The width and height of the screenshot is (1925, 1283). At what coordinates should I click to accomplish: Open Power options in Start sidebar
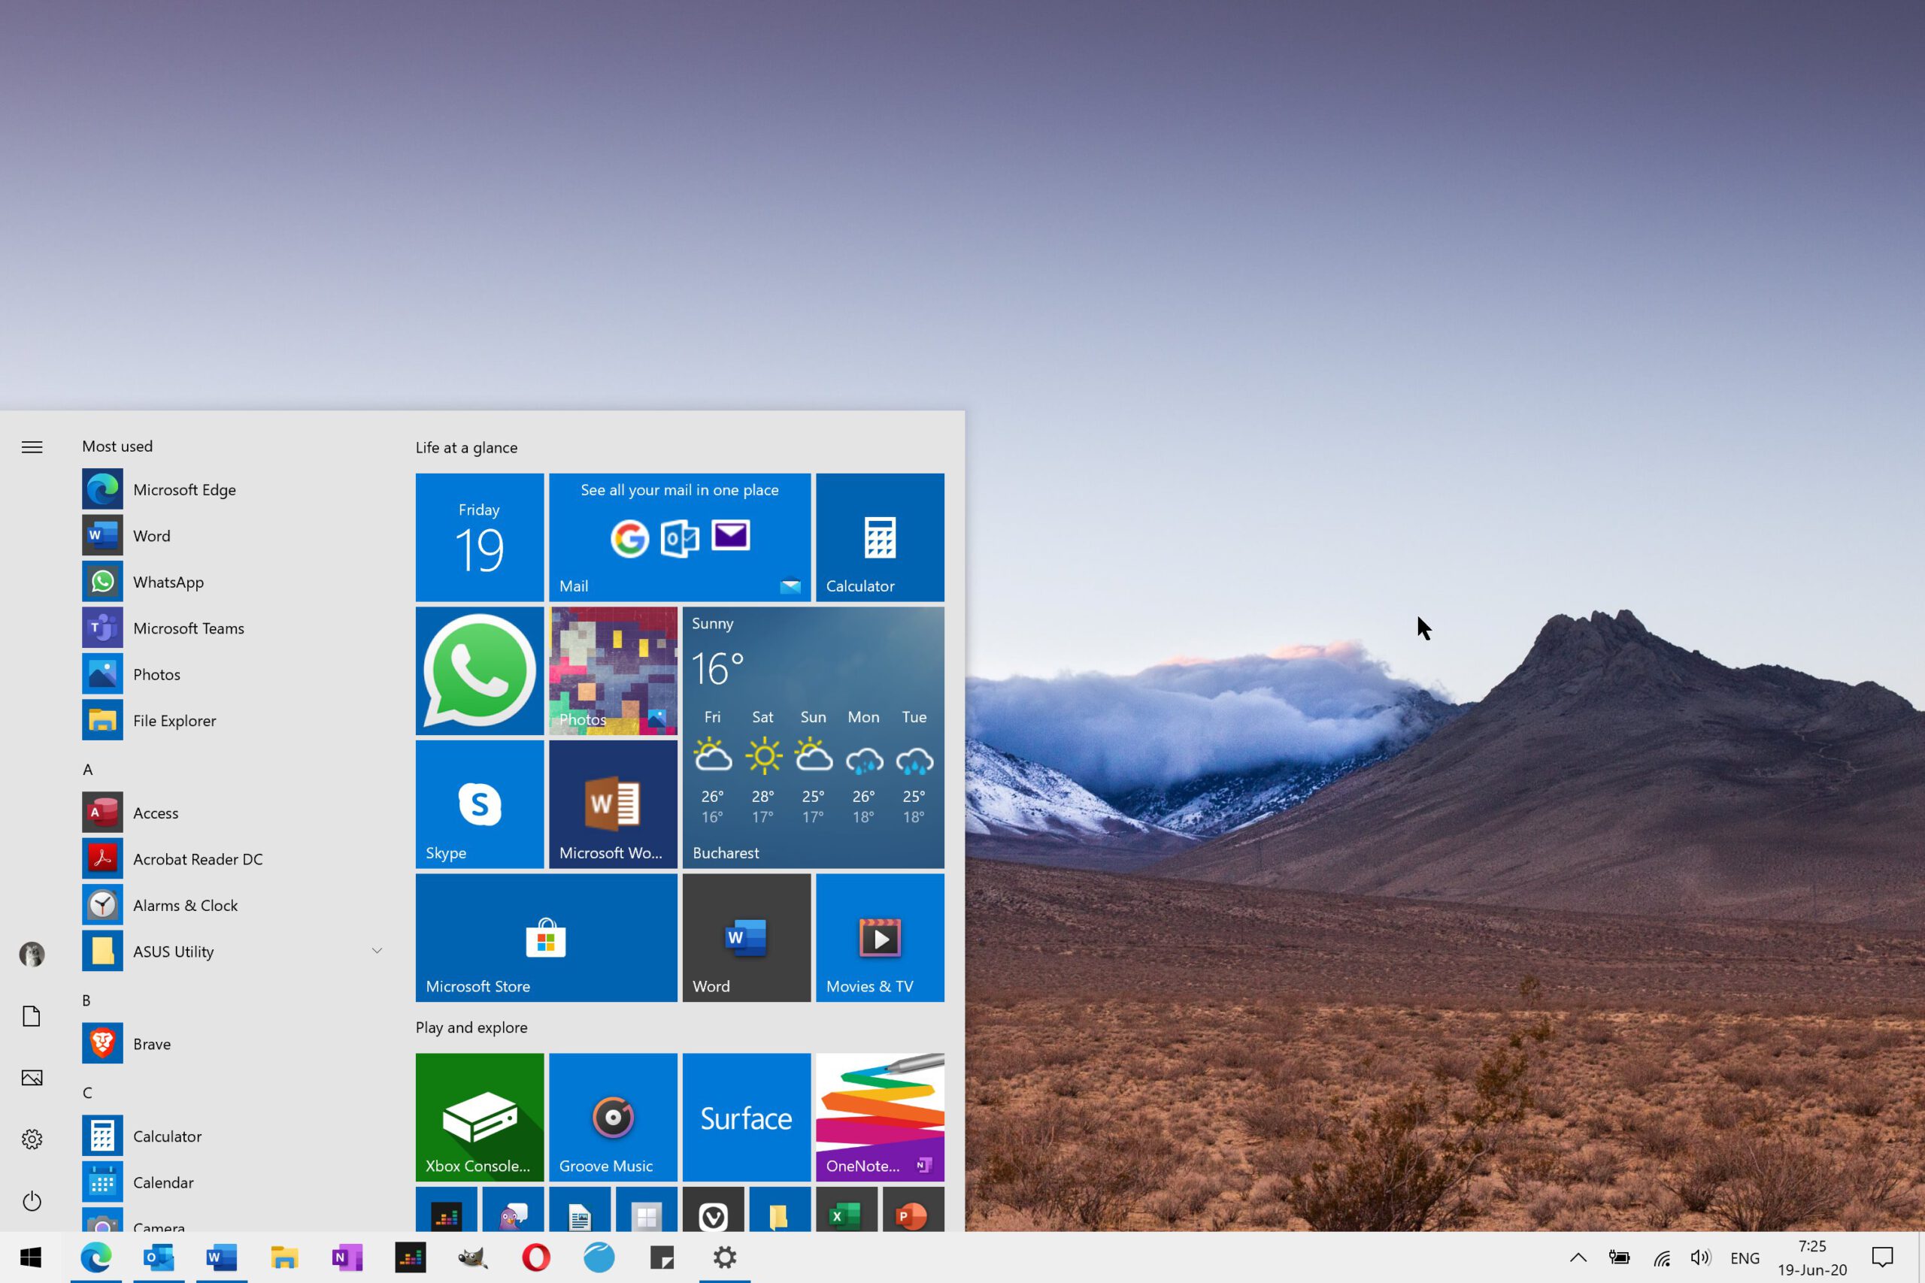(x=32, y=1201)
